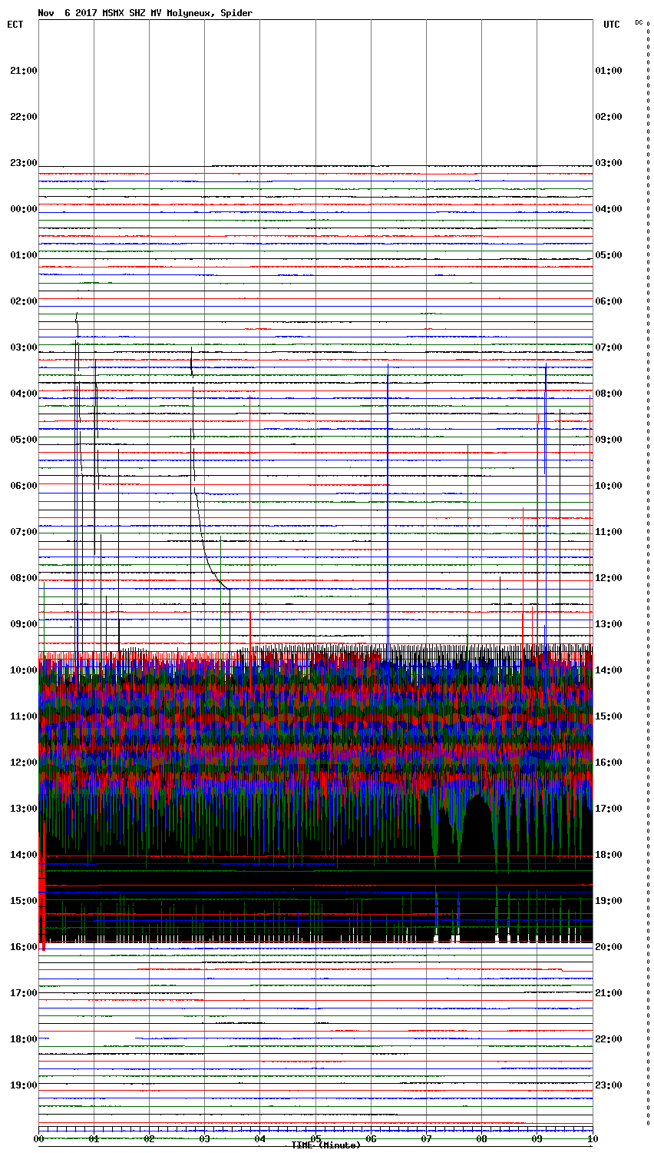Select the ECT-side '12:00' time label

(x=24, y=763)
